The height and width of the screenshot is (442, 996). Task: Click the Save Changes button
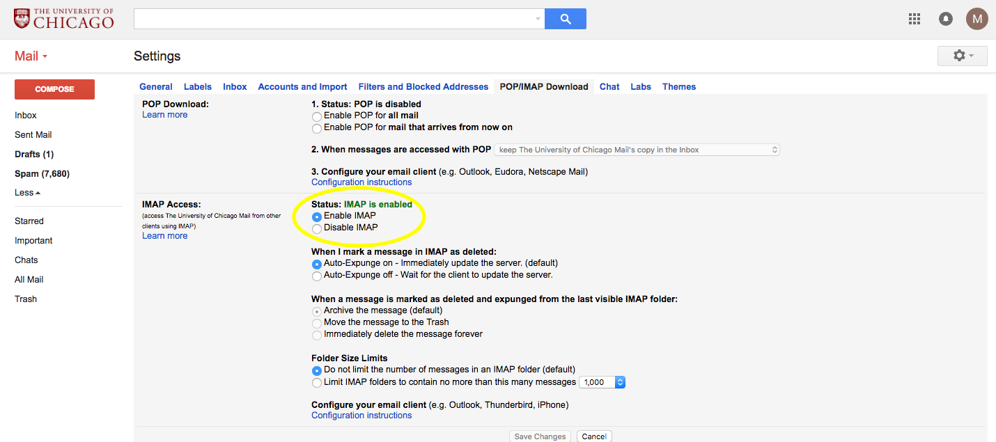click(x=540, y=436)
